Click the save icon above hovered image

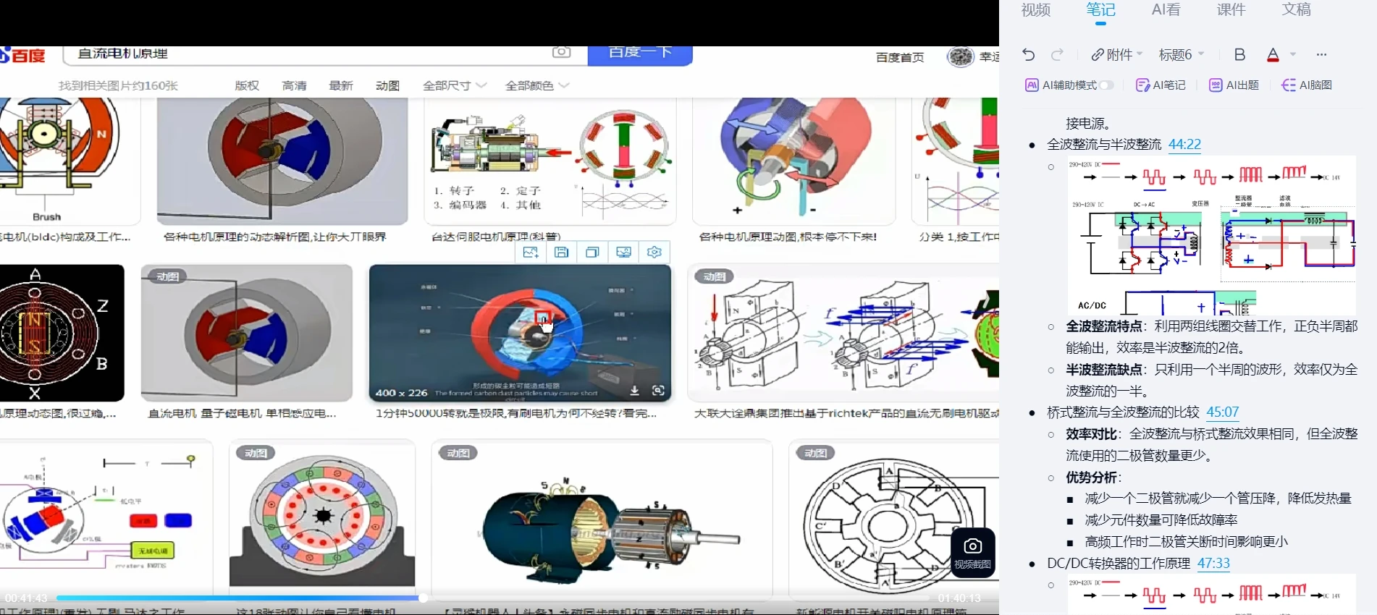point(561,252)
